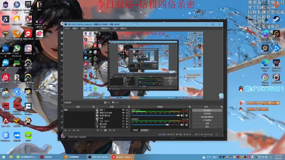Open PlanetSide 2 desktop icon
285x160 pixels.
tap(28, 122)
